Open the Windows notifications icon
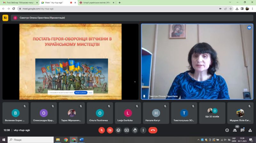Viewport: 256px width, 143px height. 251,140
